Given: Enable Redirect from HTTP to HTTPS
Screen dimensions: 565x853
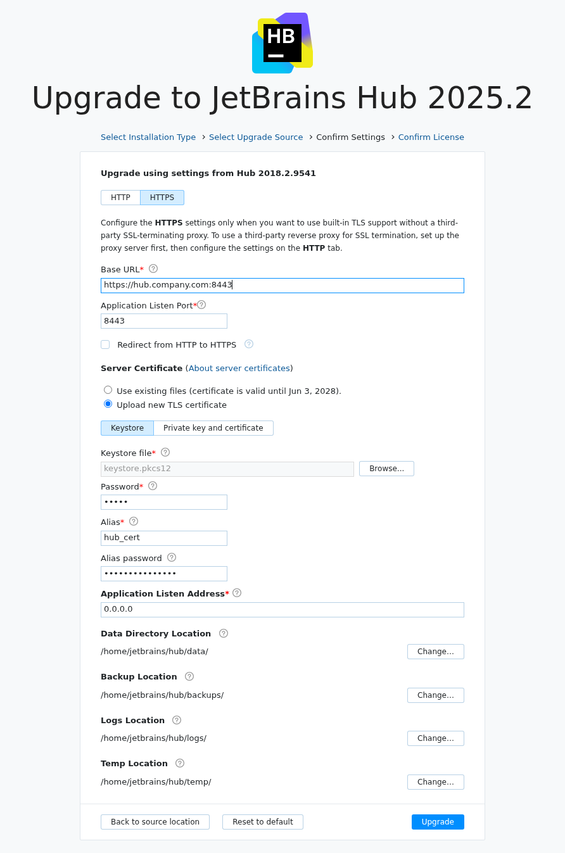Looking at the screenshot, I should (105, 344).
